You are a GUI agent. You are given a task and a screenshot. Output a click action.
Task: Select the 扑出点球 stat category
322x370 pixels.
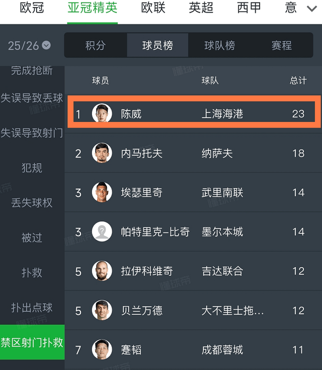pyautogui.click(x=32, y=307)
